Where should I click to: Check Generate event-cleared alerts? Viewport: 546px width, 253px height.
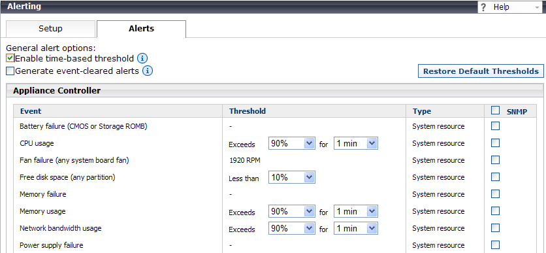10,71
